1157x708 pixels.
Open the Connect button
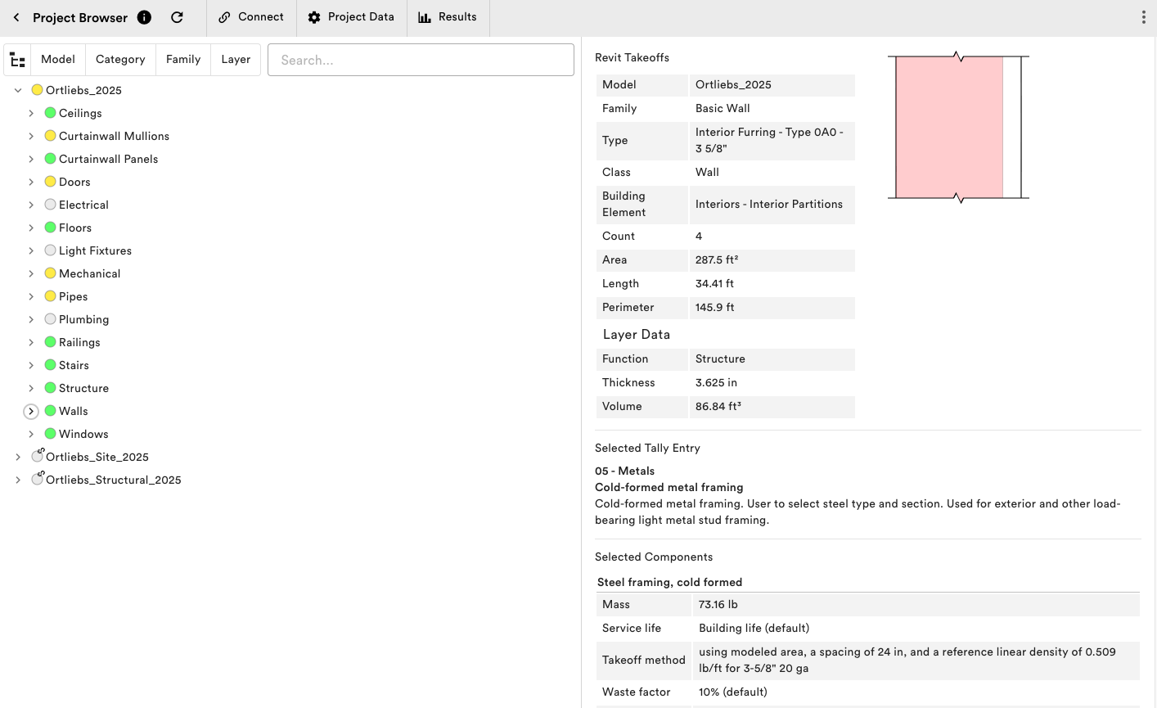coord(251,17)
